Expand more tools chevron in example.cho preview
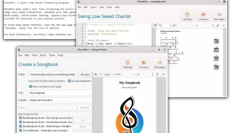This screenshot has width=231, height=133. 224,25
